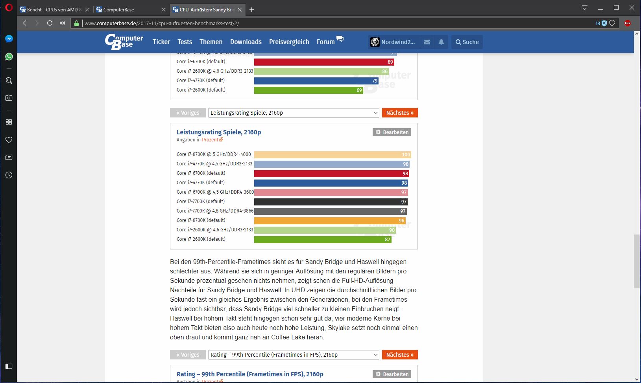The width and height of the screenshot is (641, 383).
Task: Open the forum speech bubble icon
Action: click(340, 38)
